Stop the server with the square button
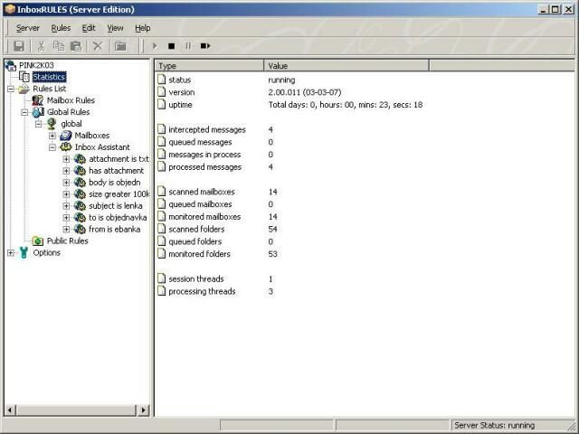This screenshot has height=434, width=579. pos(171,45)
